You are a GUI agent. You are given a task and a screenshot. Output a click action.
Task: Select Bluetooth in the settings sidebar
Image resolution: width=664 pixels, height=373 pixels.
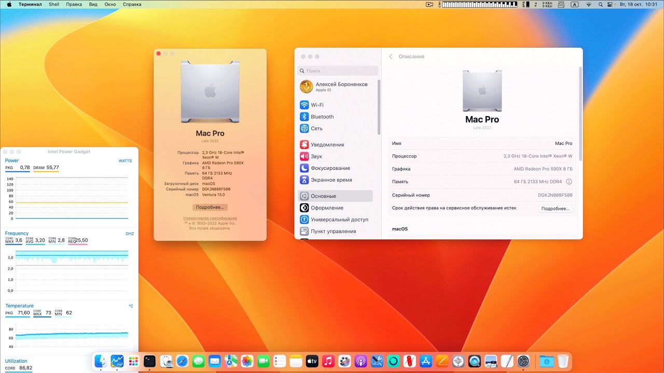(x=336, y=117)
